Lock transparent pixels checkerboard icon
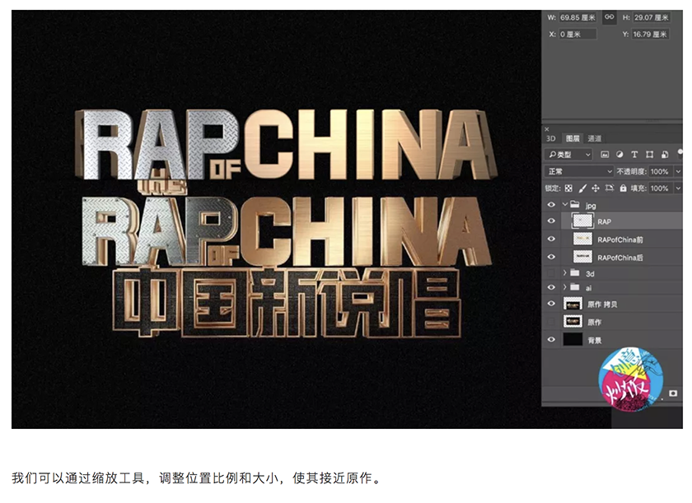This screenshot has height=503, width=692. point(568,189)
